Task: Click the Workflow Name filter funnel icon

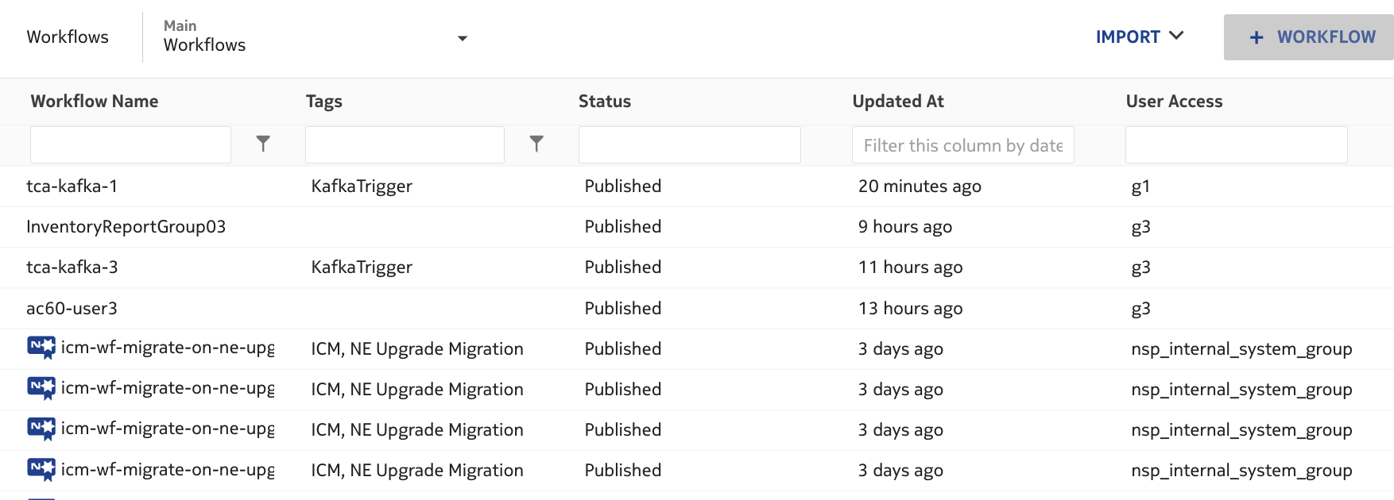Action: (263, 144)
